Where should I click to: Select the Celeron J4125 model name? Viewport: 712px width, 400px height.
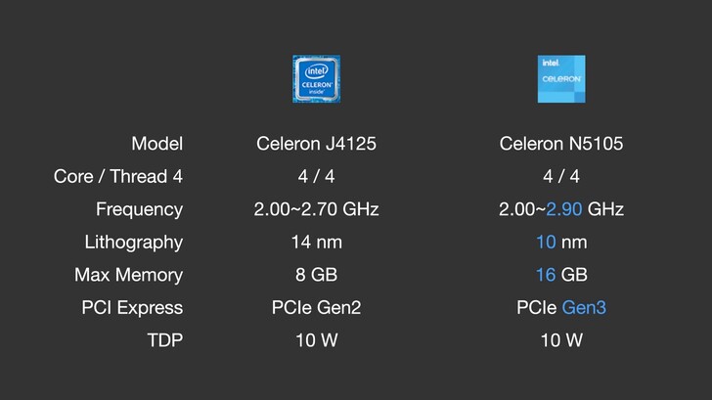point(316,144)
